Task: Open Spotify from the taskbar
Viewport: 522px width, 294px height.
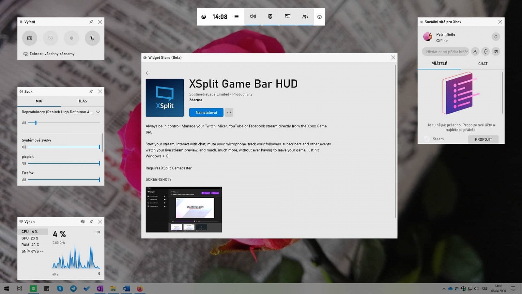Action: point(33,288)
